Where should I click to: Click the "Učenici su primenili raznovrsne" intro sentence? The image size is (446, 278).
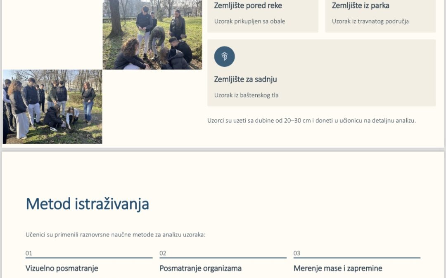pos(115,235)
